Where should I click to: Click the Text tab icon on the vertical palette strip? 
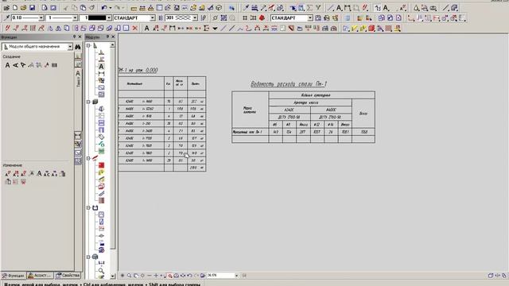(78, 78)
